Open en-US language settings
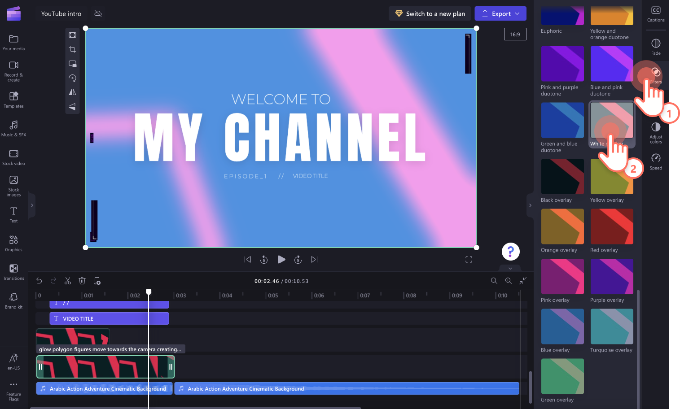 click(13, 361)
